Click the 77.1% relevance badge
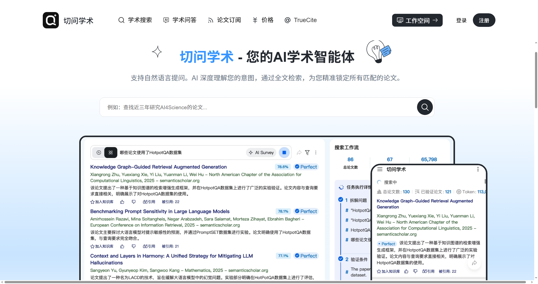This screenshot has height=284, width=538. 283,256
